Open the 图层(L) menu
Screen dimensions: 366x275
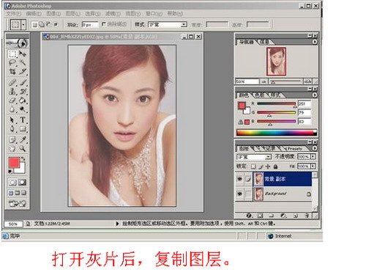(x=73, y=13)
